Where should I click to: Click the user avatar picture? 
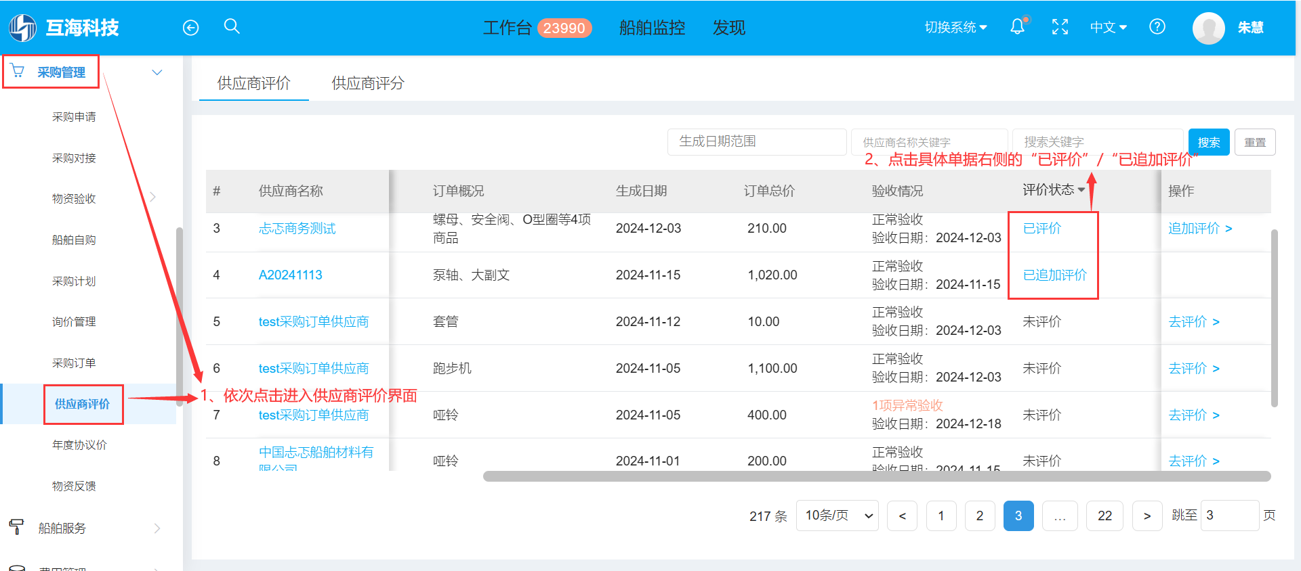(1209, 28)
